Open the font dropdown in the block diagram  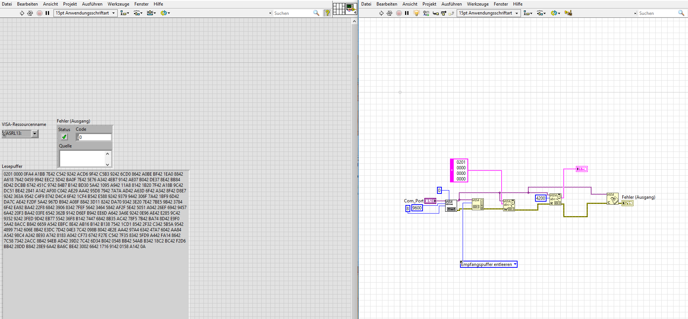point(488,13)
